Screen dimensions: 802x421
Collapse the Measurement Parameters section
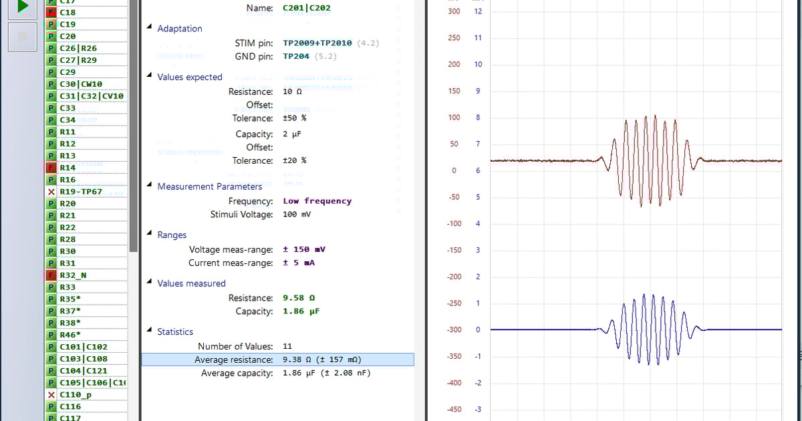click(x=149, y=186)
